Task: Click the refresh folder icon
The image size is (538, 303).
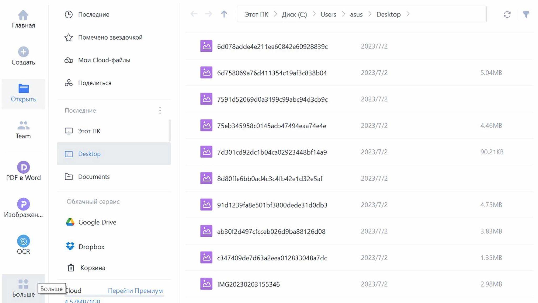Action: click(x=507, y=14)
